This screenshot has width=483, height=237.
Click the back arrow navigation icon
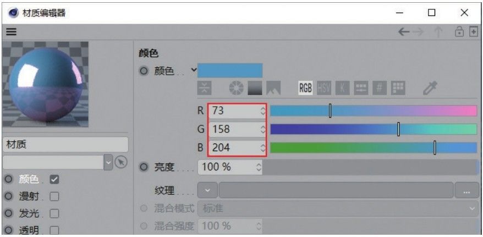pos(404,32)
